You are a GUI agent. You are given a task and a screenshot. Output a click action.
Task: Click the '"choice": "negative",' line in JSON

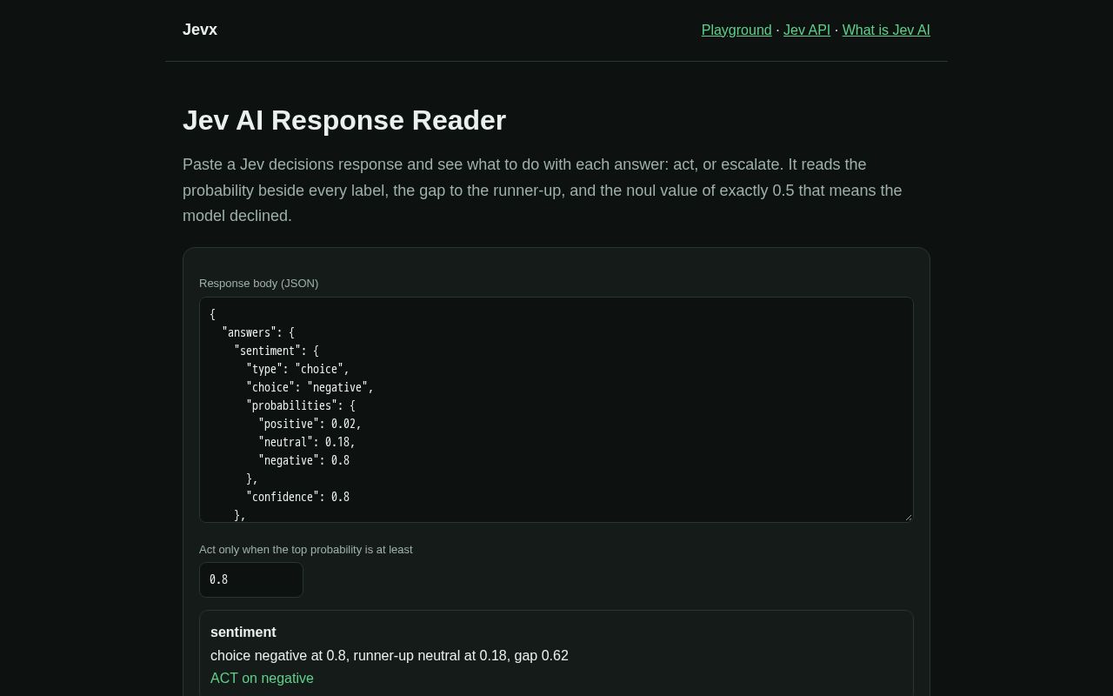(x=310, y=387)
